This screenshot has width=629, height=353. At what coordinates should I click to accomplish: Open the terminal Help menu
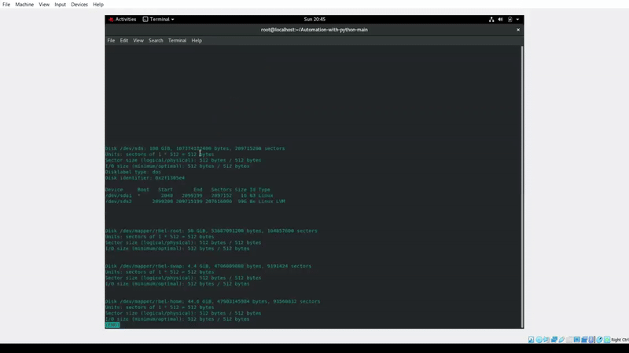[x=197, y=41]
